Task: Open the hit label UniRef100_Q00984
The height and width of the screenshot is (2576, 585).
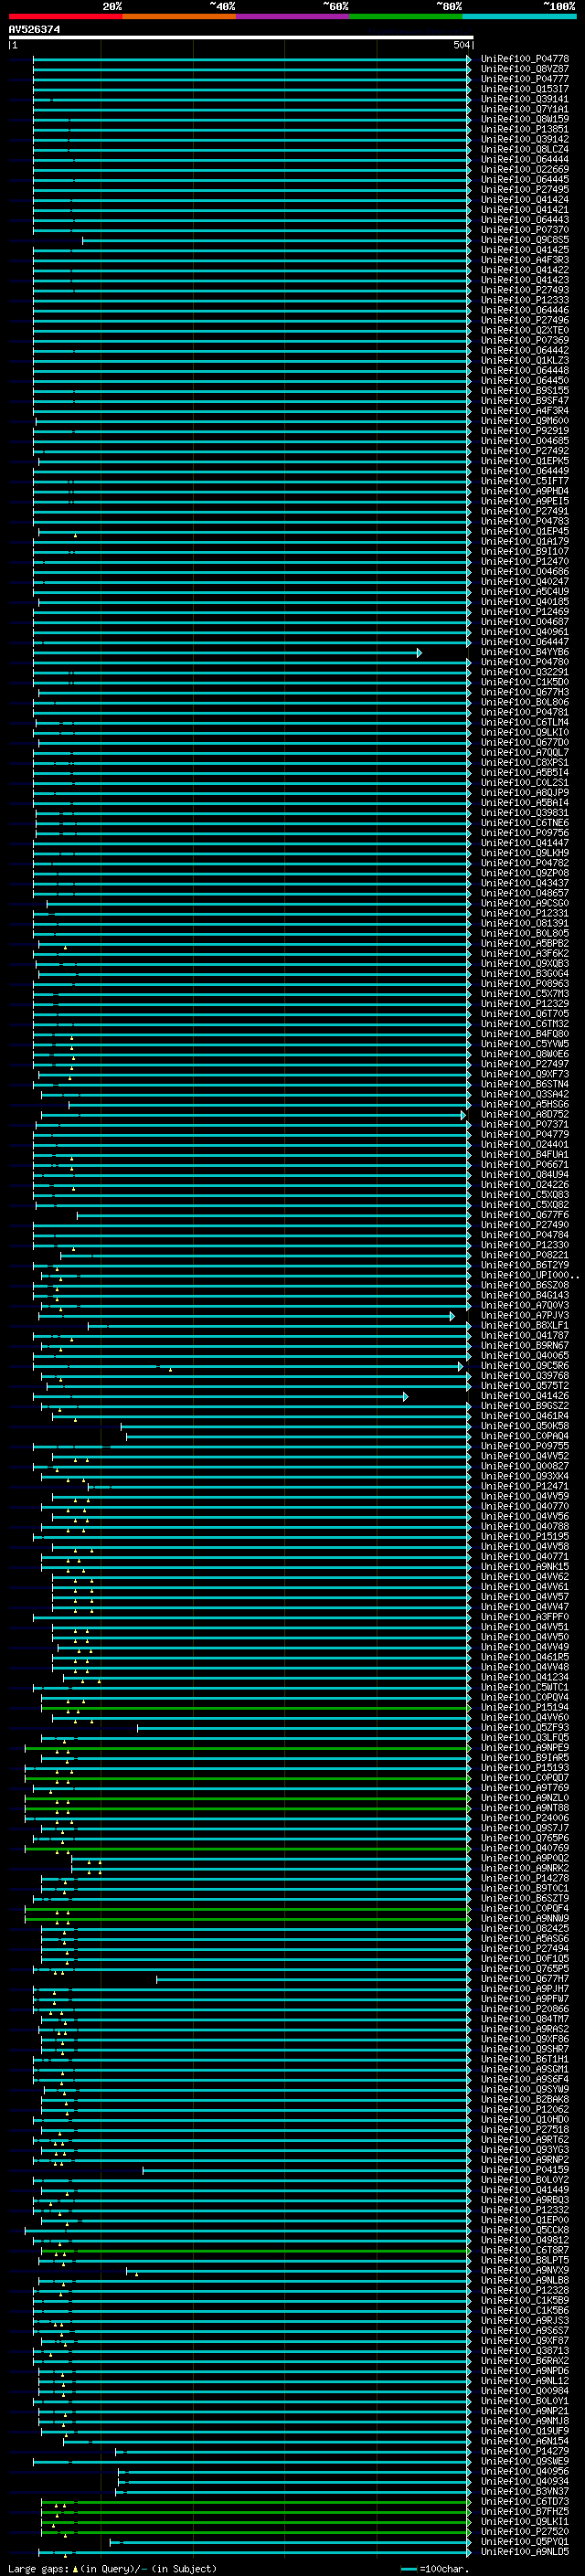Action: click(525, 2391)
